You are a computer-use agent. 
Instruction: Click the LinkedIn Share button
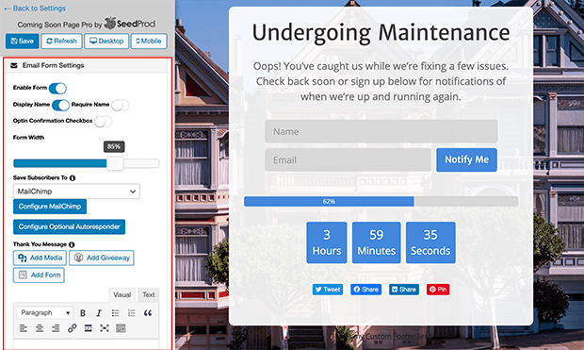coord(404,290)
